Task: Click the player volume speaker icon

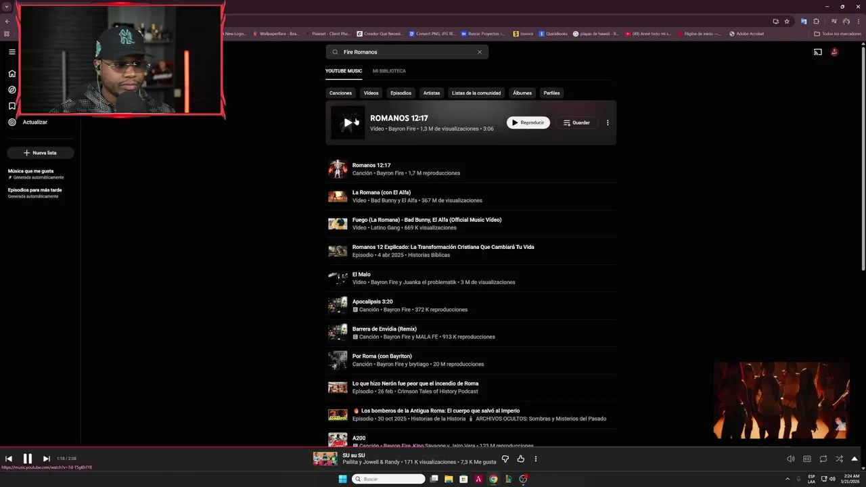Action: tap(791, 459)
